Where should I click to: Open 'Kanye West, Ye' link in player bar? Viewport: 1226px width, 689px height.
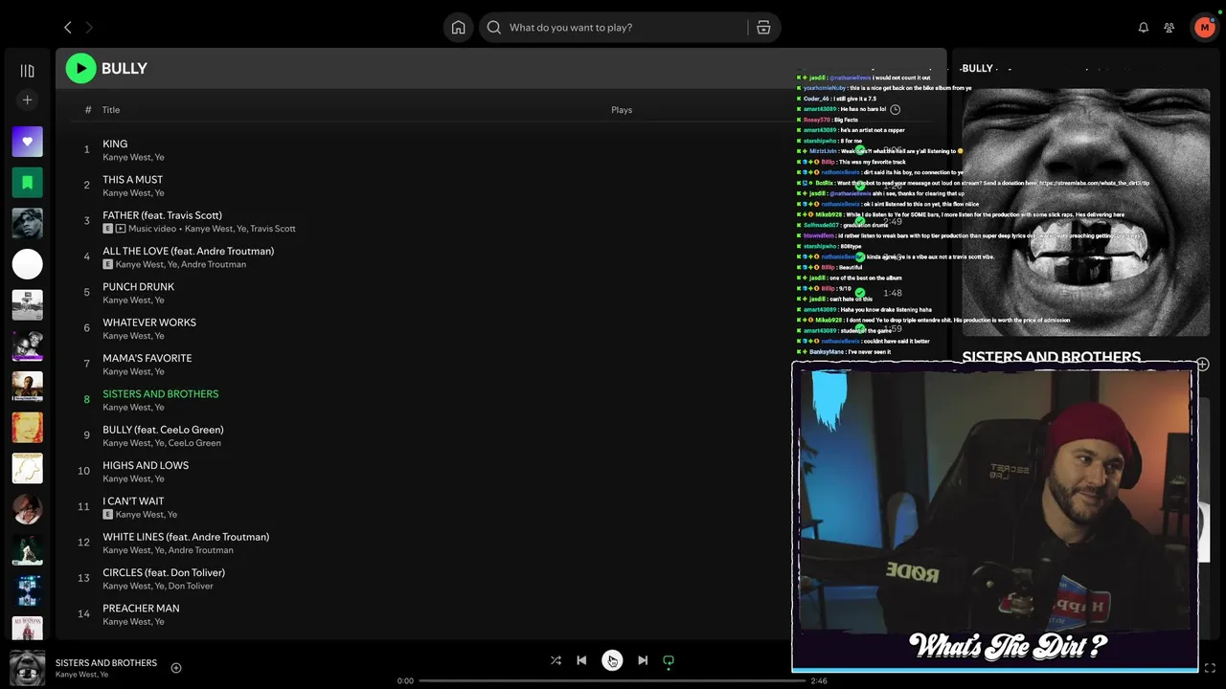point(81,675)
